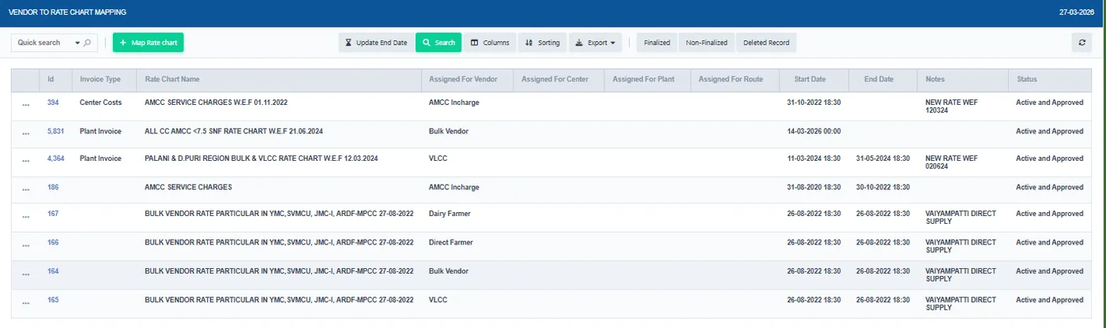Open record Id 164 link

pos(53,271)
